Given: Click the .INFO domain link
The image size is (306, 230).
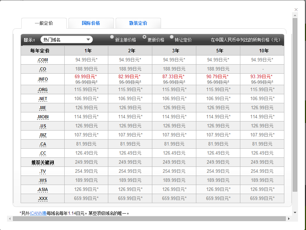Looking at the screenshot, I should click(43, 79).
